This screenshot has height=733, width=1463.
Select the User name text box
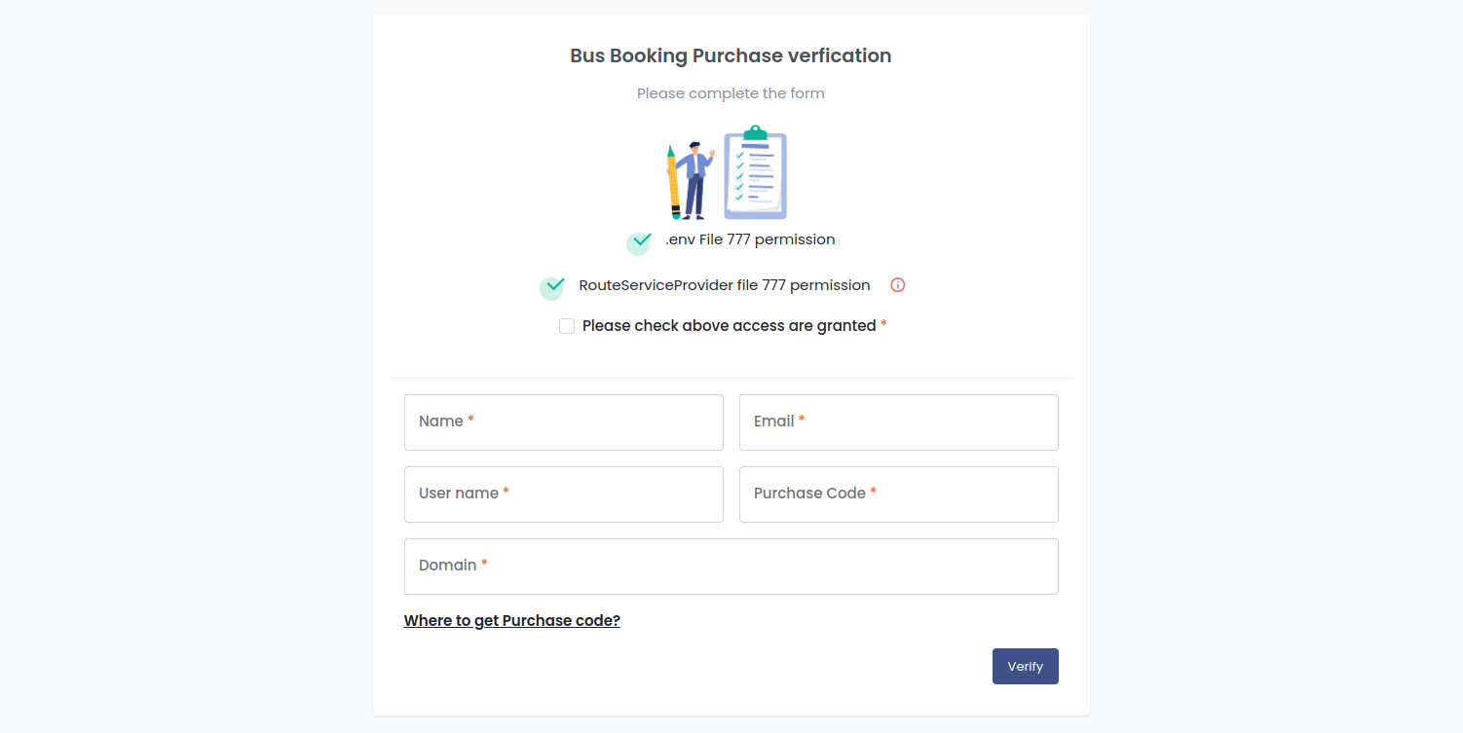(564, 495)
